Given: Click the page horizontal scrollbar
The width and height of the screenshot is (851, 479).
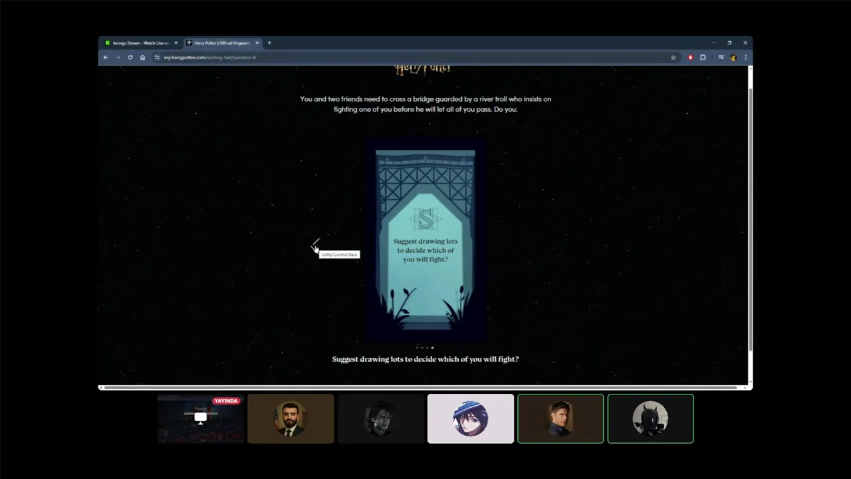Looking at the screenshot, I should (x=419, y=387).
